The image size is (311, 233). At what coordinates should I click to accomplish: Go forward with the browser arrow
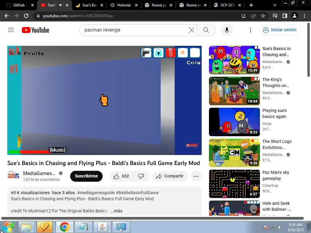16,16
